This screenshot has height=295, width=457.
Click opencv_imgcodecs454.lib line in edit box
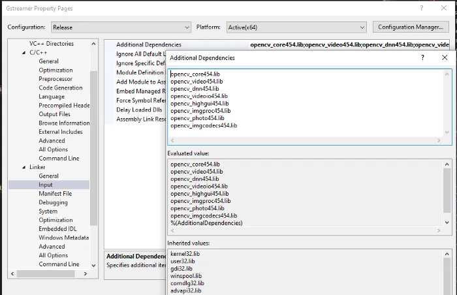point(204,126)
